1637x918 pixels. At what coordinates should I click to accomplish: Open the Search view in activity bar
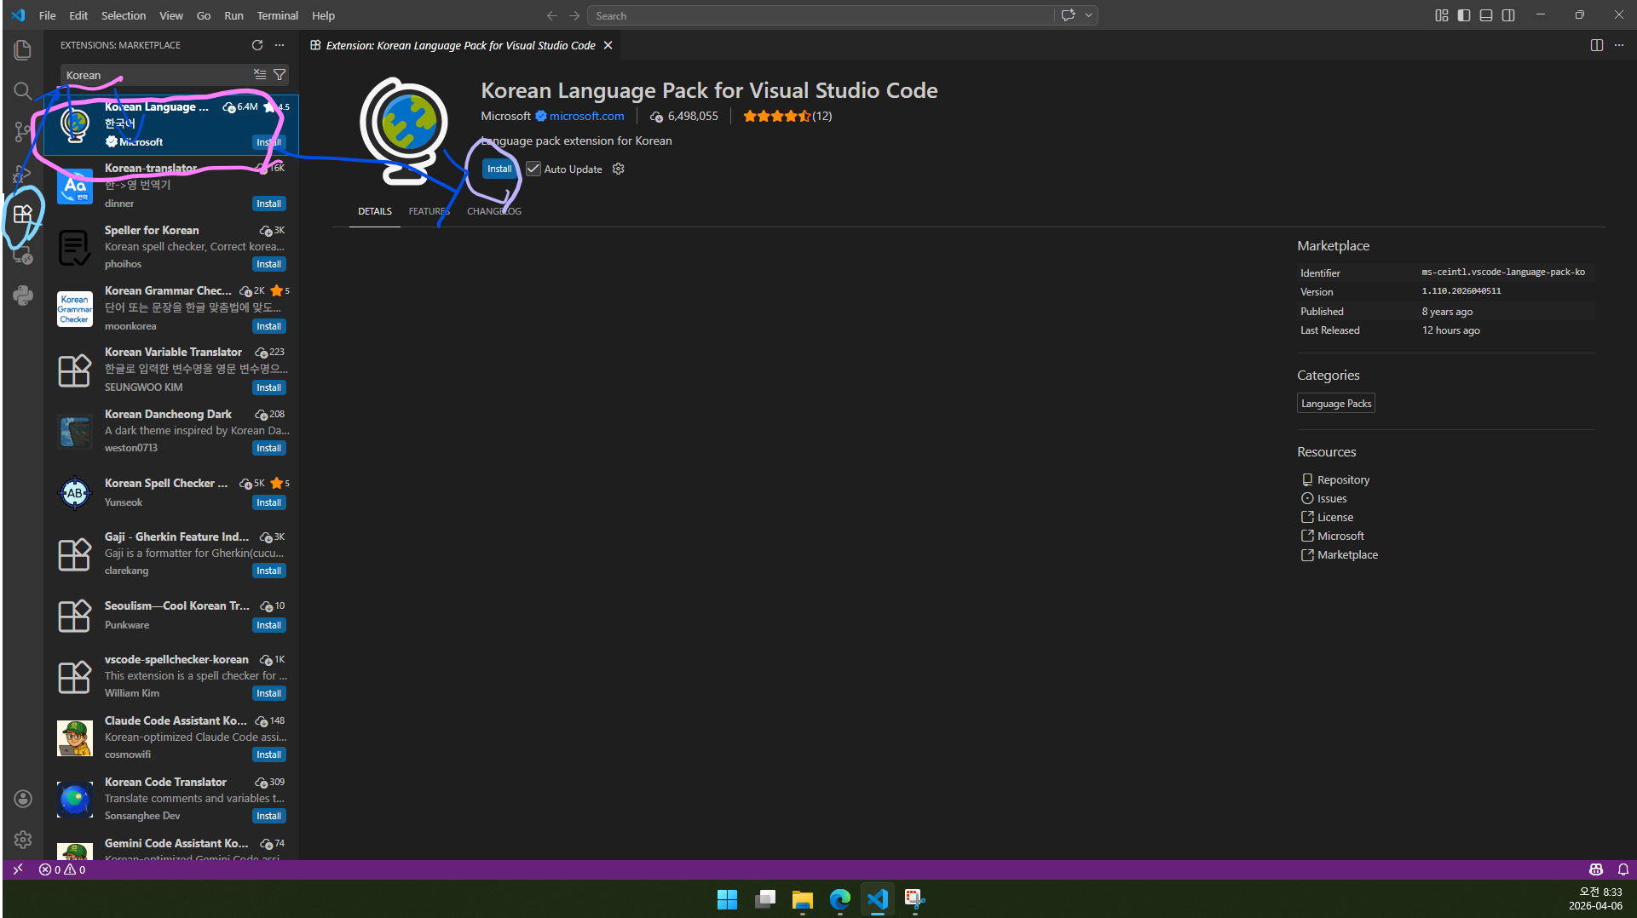(x=23, y=91)
